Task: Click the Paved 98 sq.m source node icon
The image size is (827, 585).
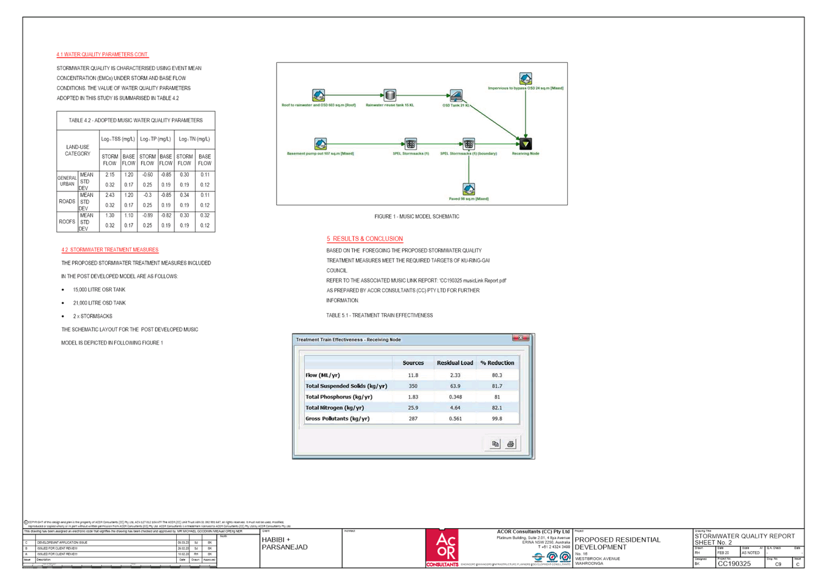Action: (x=469, y=189)
